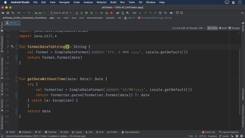245x138 pixels.
Task: Open the Logcat tool window
Action: [x=77, y=132]
